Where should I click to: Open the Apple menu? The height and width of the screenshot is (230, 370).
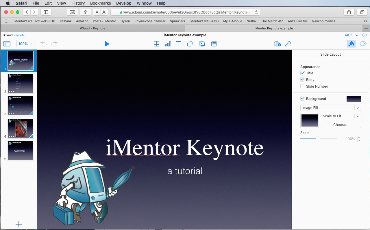[x=8, y=3]
